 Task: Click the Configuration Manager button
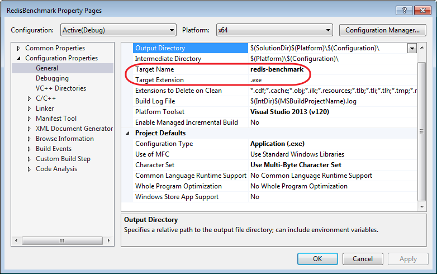click(382, 30)
